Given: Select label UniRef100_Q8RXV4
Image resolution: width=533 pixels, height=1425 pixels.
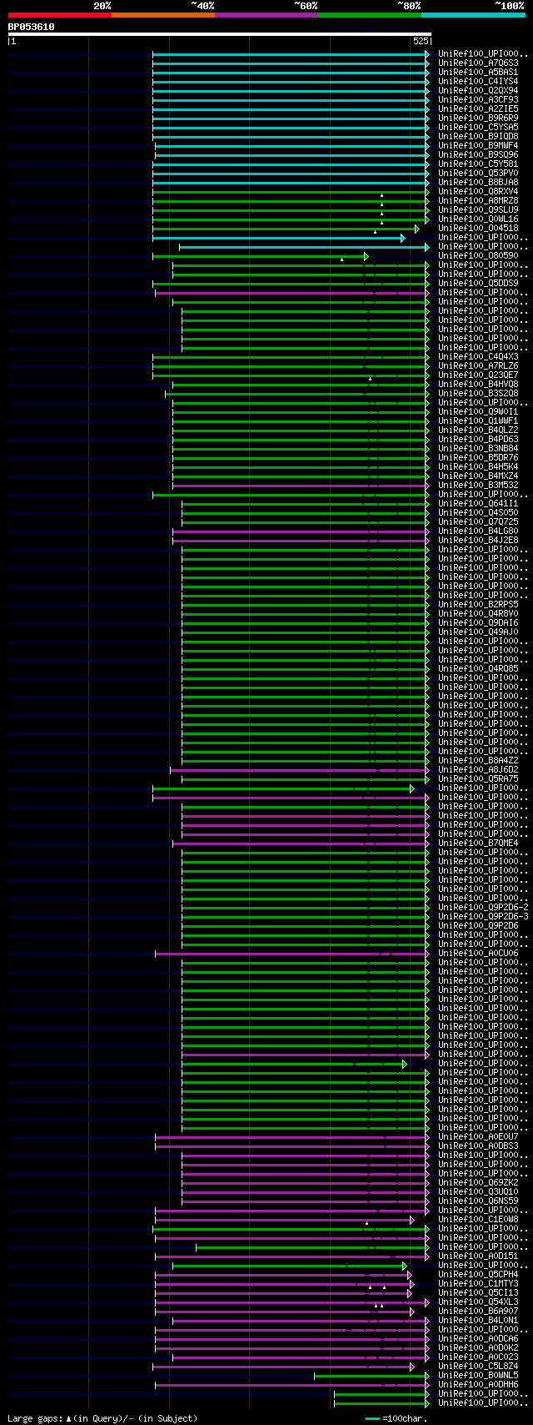Looking at the screenshot, I should point(478,191).
